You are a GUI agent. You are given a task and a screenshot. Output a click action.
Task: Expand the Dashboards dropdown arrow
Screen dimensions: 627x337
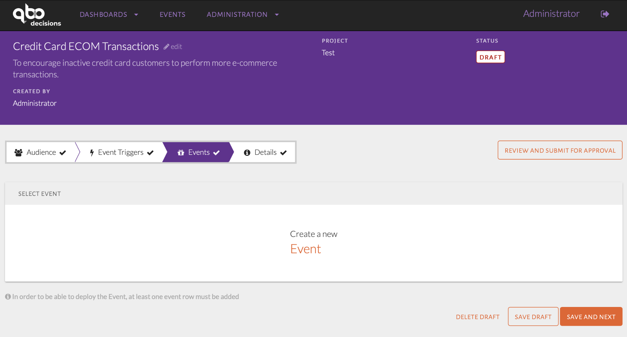click(136, 15)
